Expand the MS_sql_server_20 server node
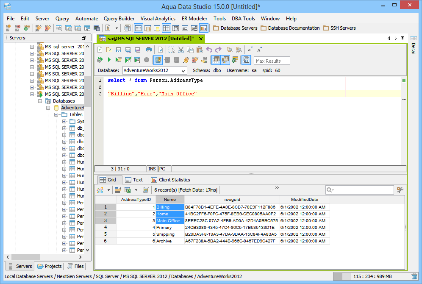422x284 pixels. click(x=32, y=47)
